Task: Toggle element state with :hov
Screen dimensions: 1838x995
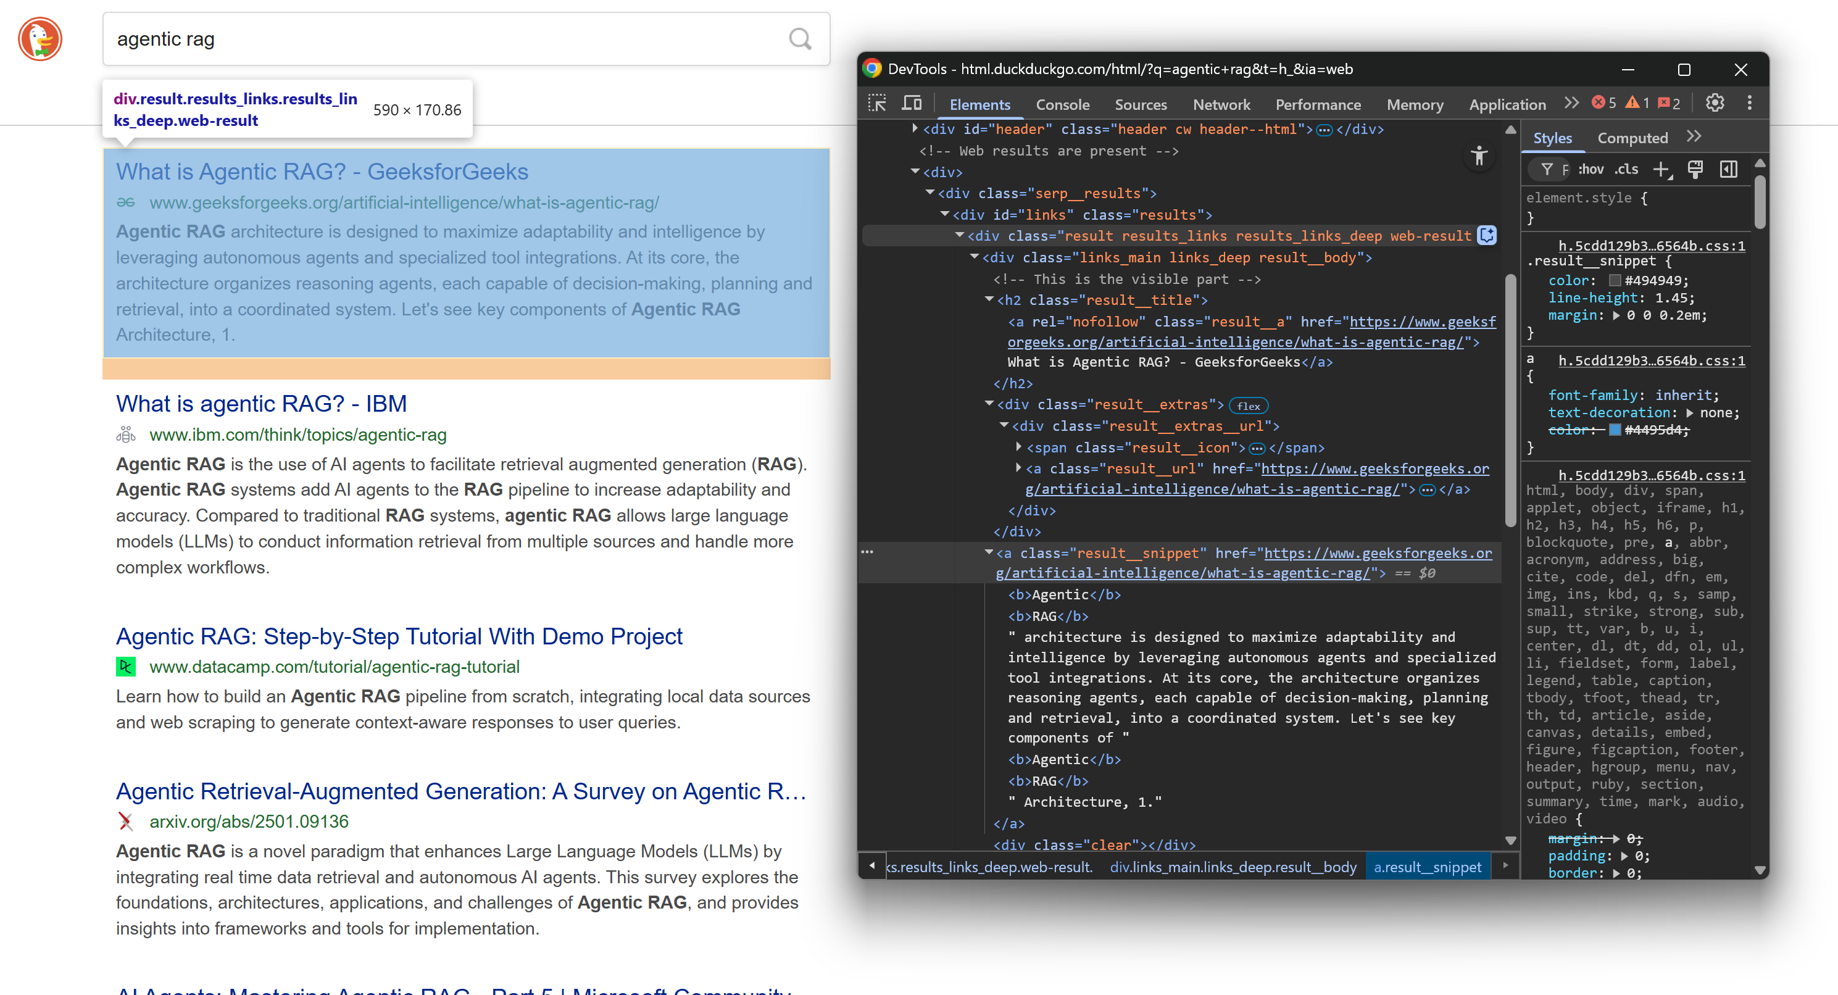Action: (x=1591, y=169)
